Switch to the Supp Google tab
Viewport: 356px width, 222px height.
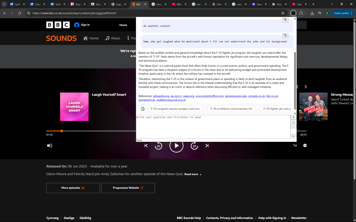tap(118, 4)
